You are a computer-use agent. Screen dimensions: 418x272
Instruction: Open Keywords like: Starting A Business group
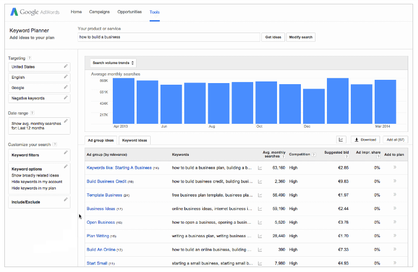(119, 168)
